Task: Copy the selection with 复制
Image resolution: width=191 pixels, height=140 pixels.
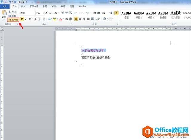Action: (12, 16)
